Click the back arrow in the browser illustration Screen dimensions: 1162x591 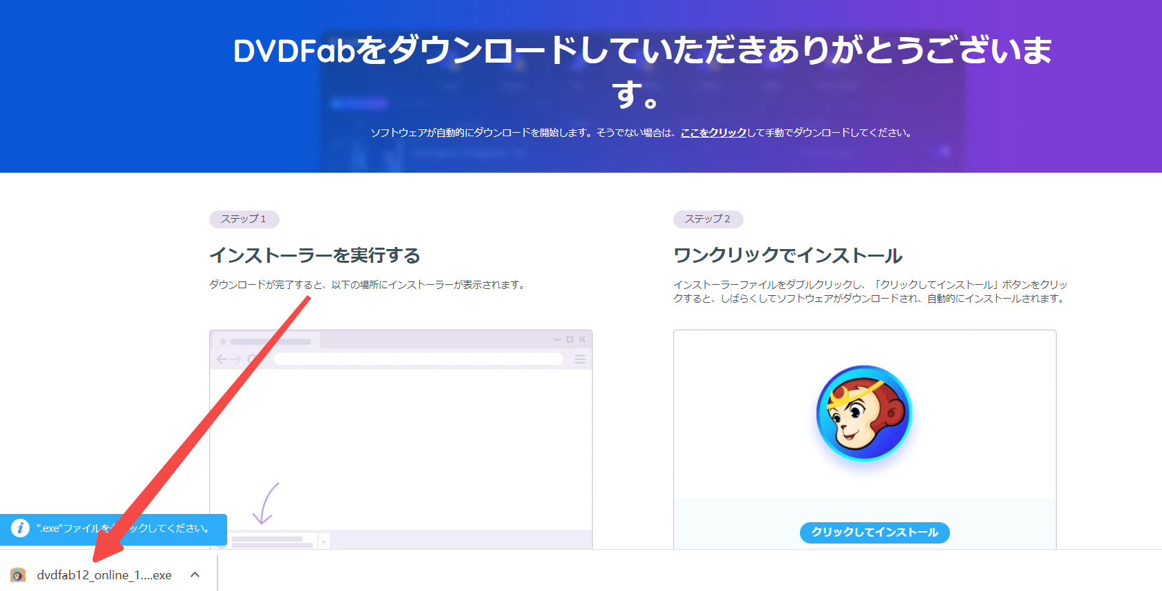coord(222,359)
